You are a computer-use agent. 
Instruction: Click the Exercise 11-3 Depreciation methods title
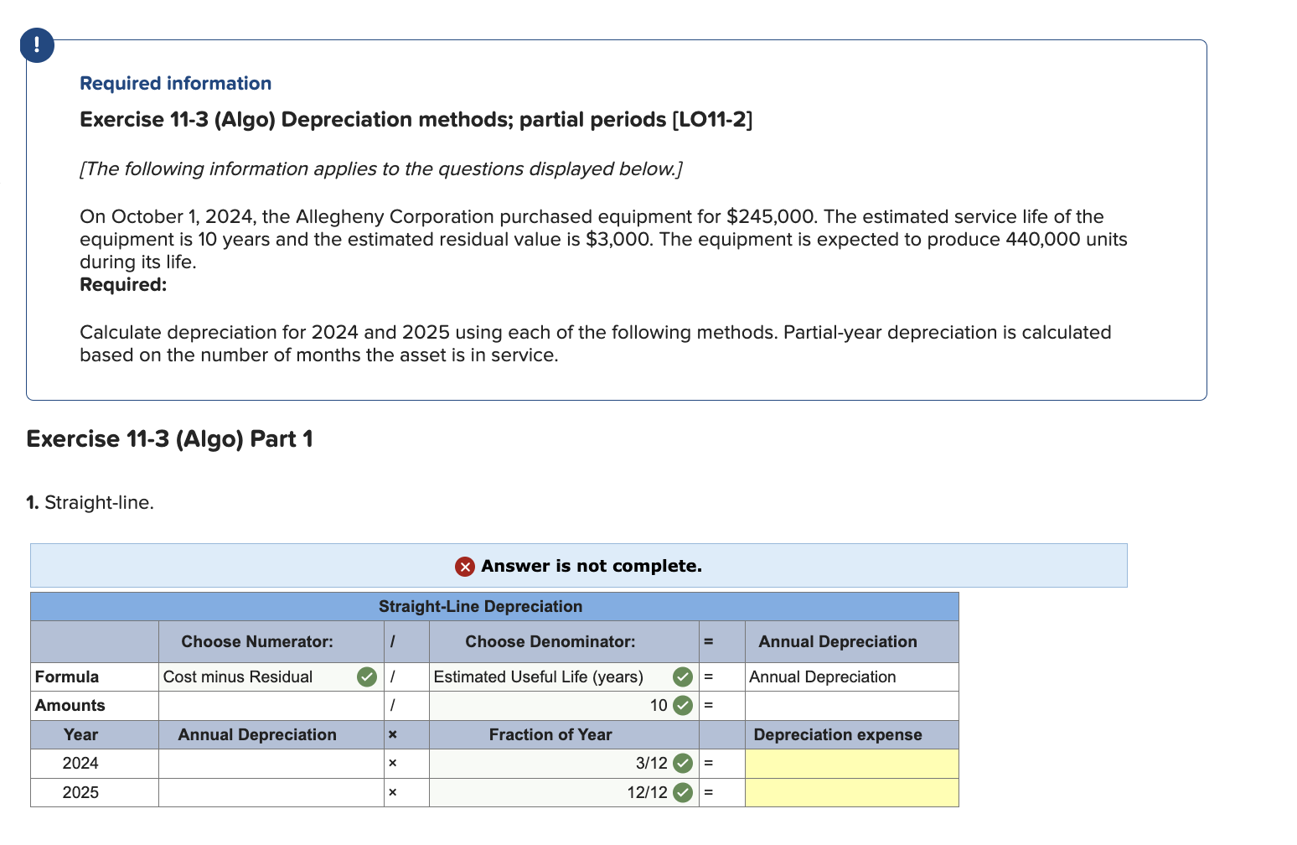click(x=416, y=119)
